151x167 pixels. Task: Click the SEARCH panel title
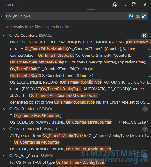coord(11,5)
